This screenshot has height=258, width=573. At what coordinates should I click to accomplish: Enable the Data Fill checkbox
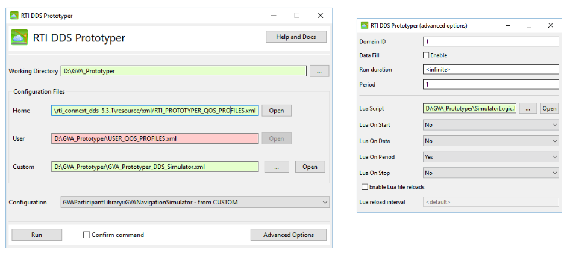click(426, 55)
